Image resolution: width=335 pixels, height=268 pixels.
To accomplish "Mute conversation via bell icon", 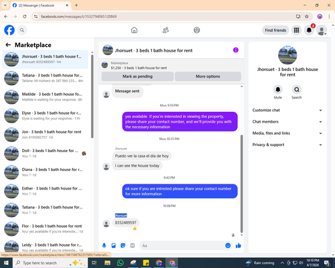I will tap(278, 90).
